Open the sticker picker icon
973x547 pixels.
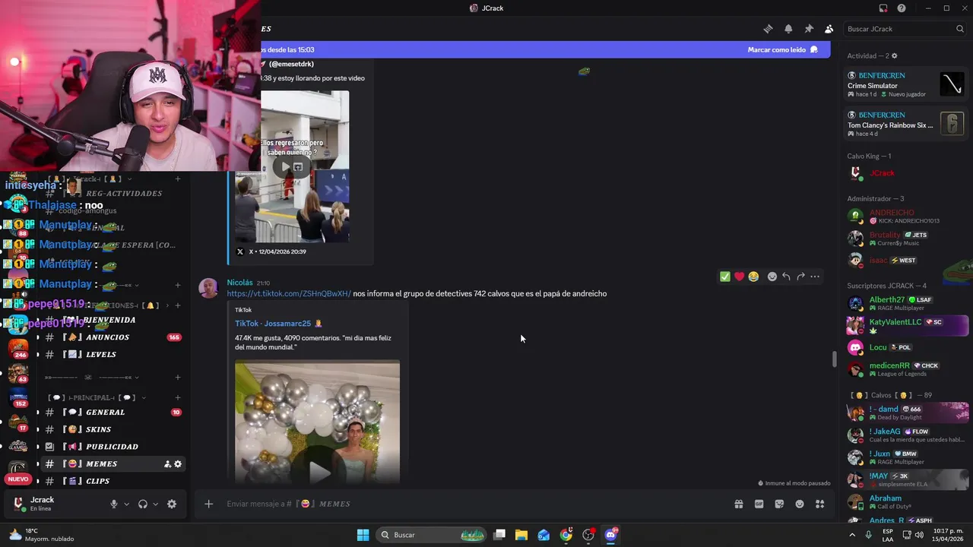pos(779,504)
